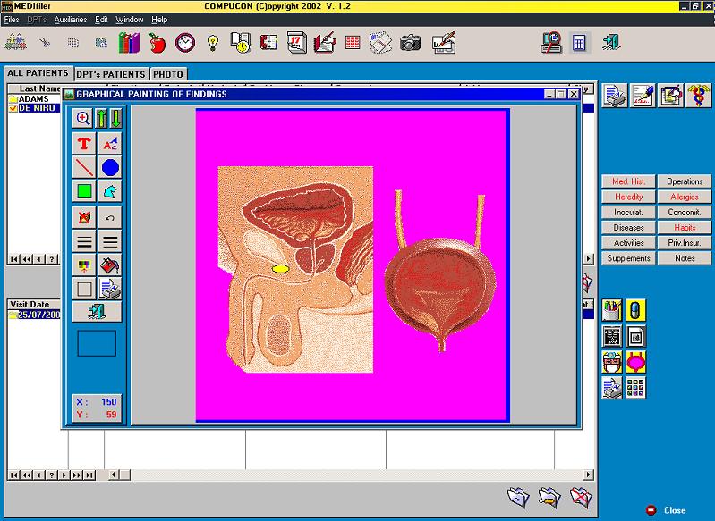This screenshot has width=715, height=521.
Task: Click the blue pill capsule icon
Action: (635, 311)
